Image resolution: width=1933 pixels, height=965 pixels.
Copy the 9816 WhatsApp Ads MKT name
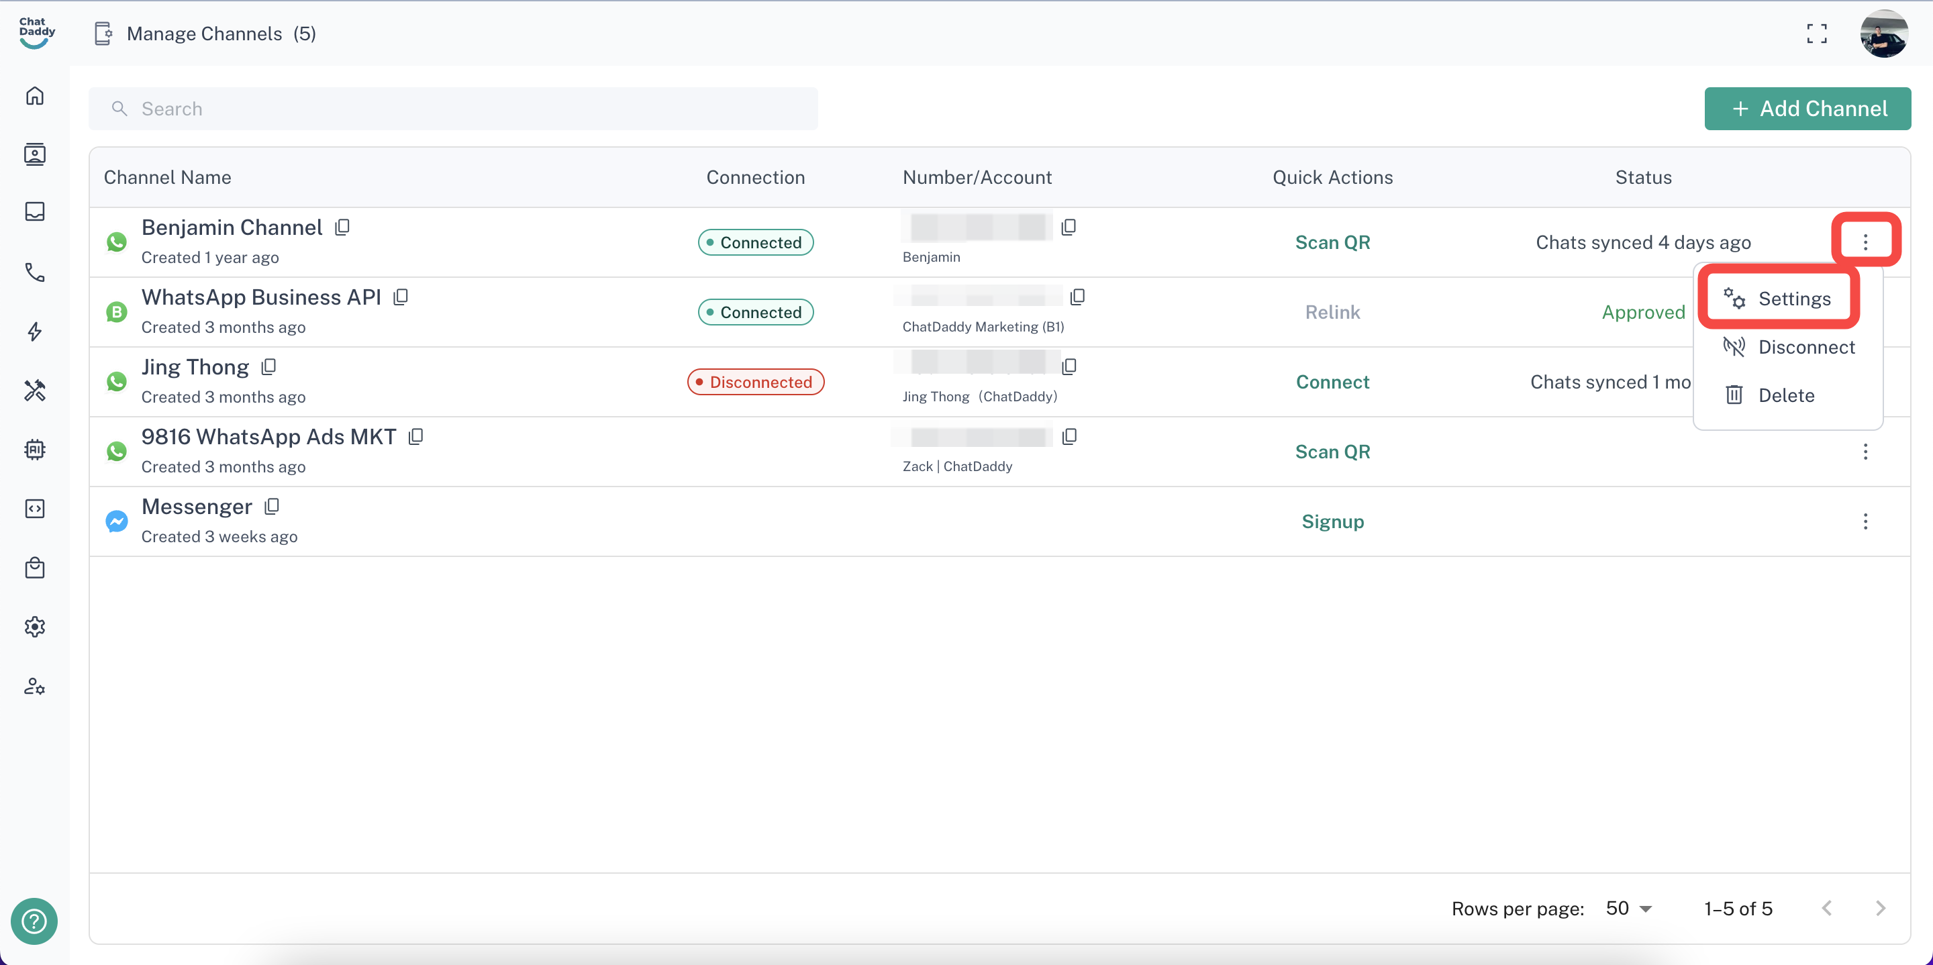[x=415, y=436]
